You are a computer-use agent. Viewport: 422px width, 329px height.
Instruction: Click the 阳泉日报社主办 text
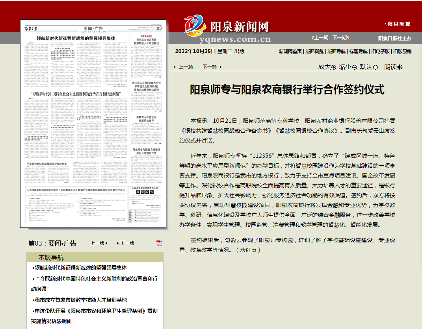tap(395, 39)
